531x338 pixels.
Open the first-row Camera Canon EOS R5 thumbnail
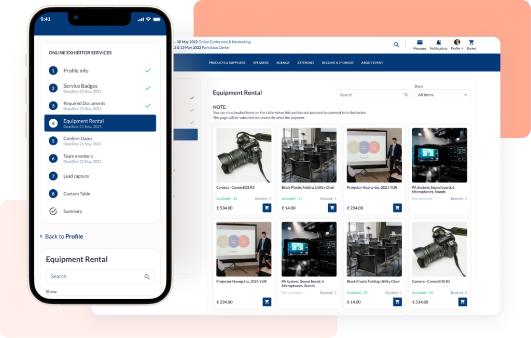(x=244, y=155)
